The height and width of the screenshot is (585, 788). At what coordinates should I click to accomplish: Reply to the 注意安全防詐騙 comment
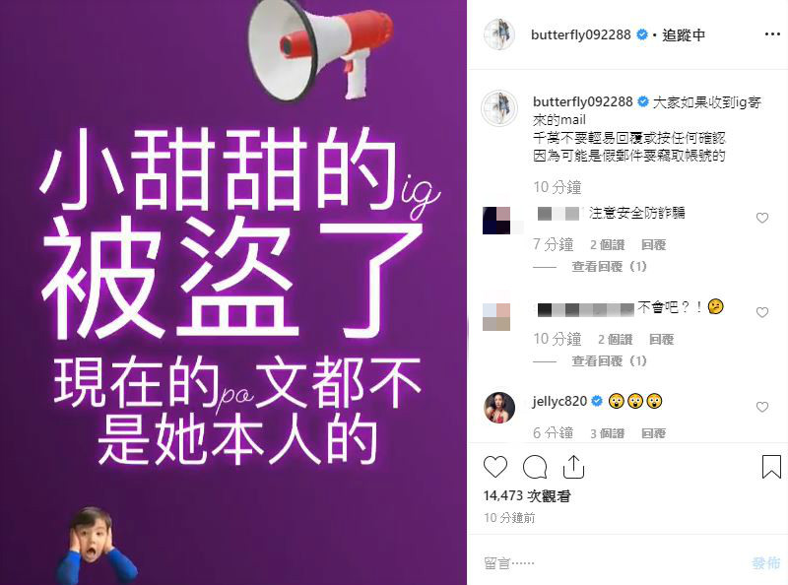click(653, 245)
